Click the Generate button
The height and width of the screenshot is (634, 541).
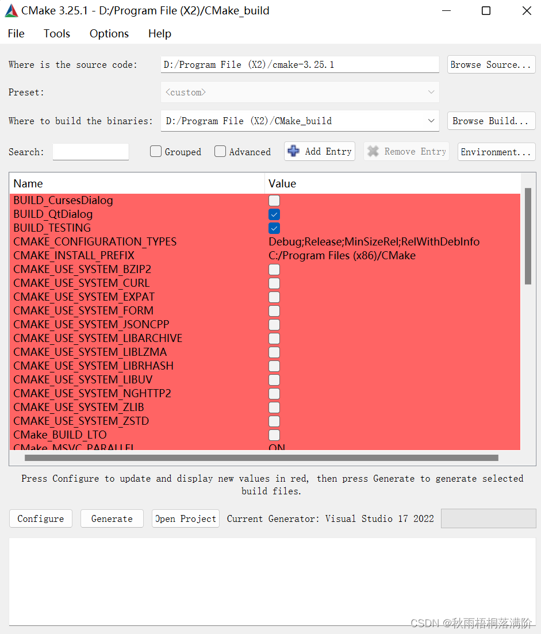(112, 519)
